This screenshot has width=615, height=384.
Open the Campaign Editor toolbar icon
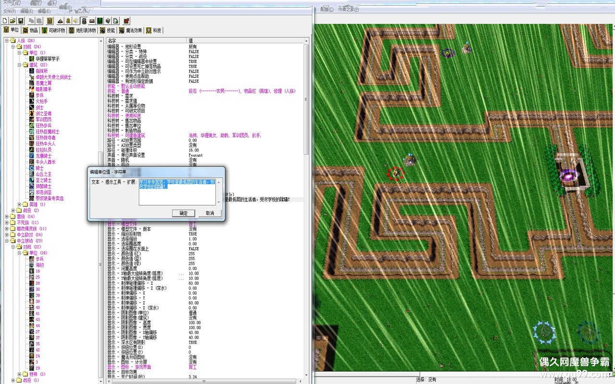tap(92, 21)
